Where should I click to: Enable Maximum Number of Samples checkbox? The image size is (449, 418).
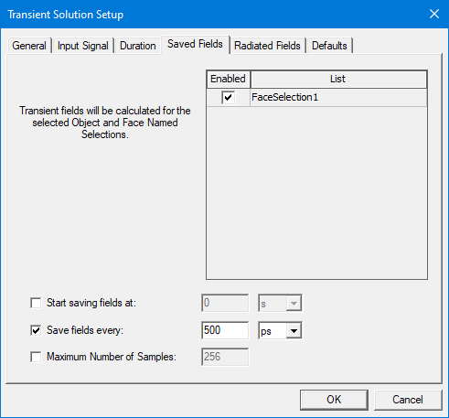(36, 357)
